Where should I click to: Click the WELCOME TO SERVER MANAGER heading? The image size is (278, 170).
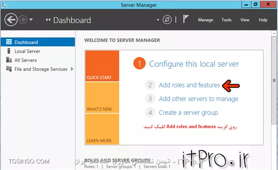coord(122,40)
